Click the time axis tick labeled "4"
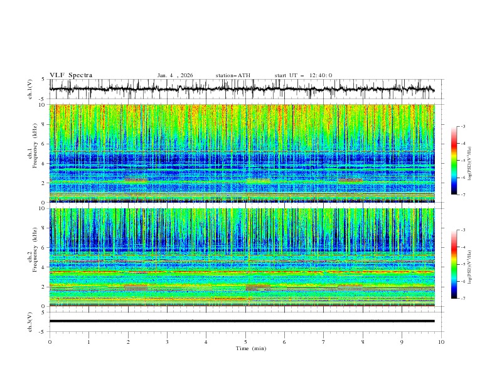Screen dimensions: 497x384 click(x=206, y=342)
